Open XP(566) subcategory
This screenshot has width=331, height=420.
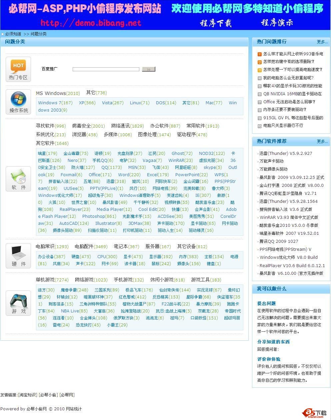point(87,103)
